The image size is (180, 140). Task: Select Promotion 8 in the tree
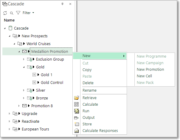pos(42,106)
